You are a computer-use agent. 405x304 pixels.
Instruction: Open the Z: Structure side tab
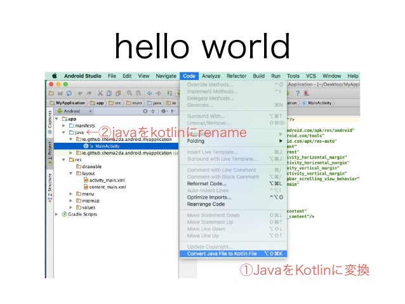pyautogui.click(x=50, y=187)
